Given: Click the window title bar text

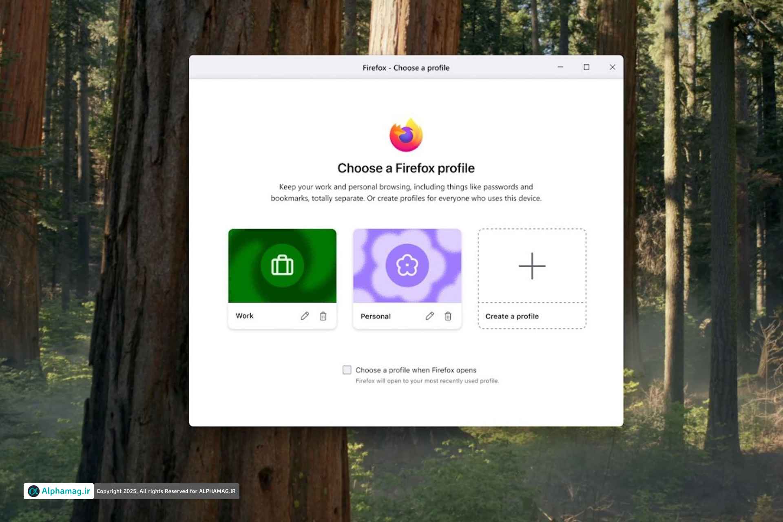Looking at the screenshot, I should pos(406,68).
